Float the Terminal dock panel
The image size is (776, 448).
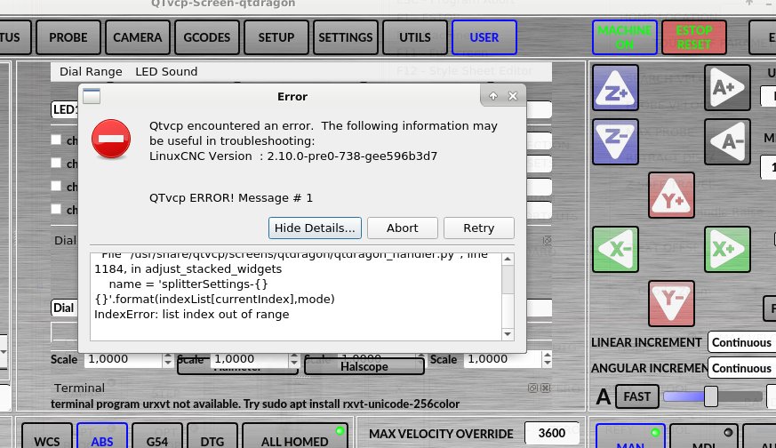pyautogui.click(x=532, y=388)
